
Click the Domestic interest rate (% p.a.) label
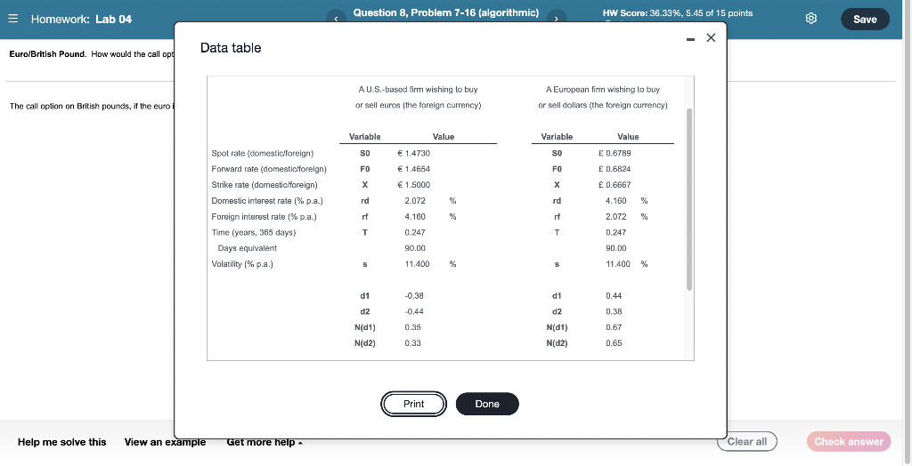[267, 201]
